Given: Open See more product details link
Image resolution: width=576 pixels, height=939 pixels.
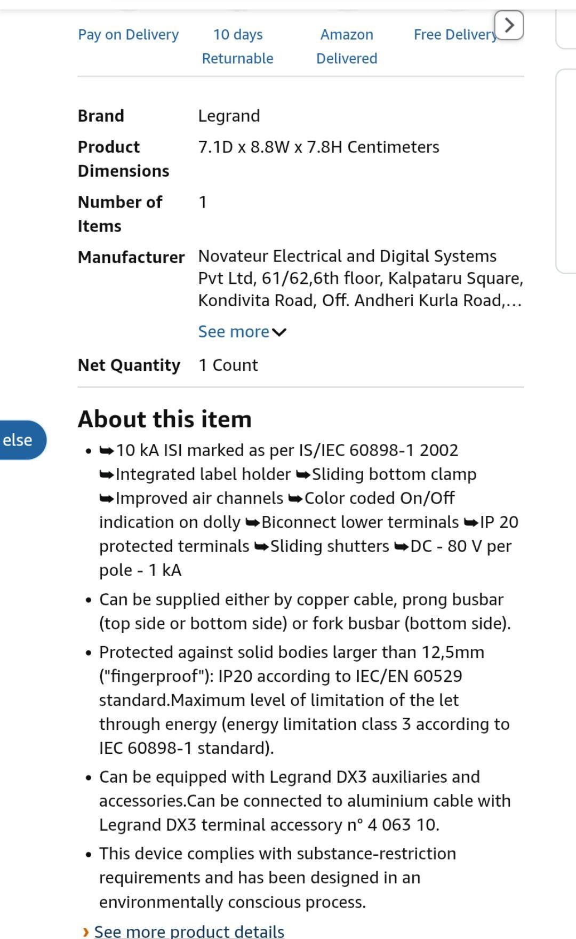Looking at the screenshot, I should tap(189, 931).
